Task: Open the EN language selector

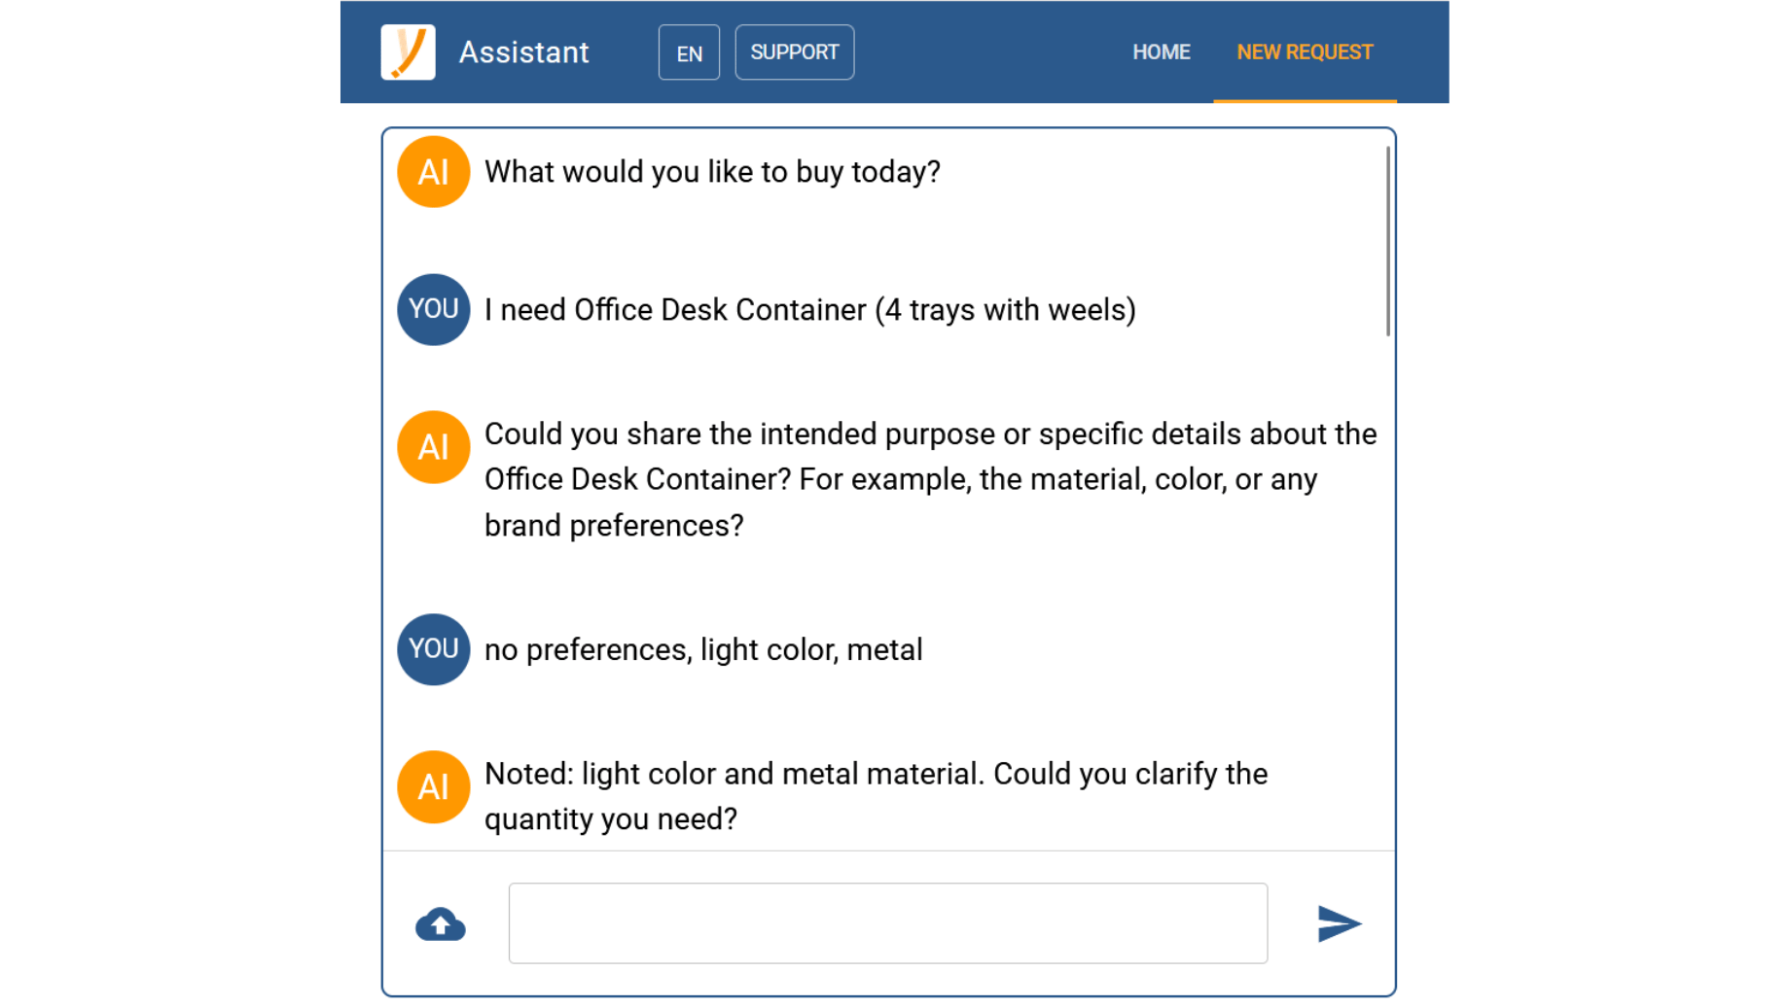Action: click(x=689, y=52)
